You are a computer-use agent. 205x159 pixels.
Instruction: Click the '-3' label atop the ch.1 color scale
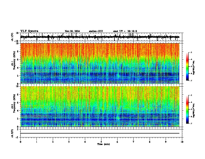click(191, 52)
